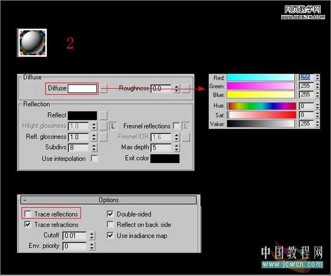Image resolution: width=331 pixels, height=276 pixels.
Task: Edit the Green value field
Action: pyautogui.click(x=306, y=86)
